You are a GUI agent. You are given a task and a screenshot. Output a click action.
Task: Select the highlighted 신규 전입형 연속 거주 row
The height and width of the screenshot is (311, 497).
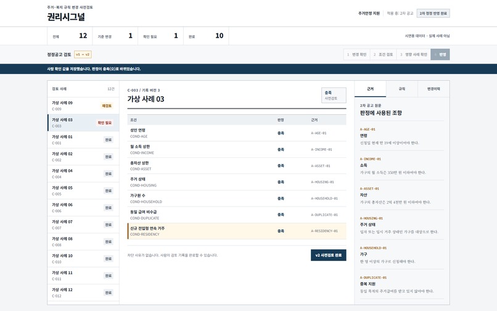coord(237,231)
